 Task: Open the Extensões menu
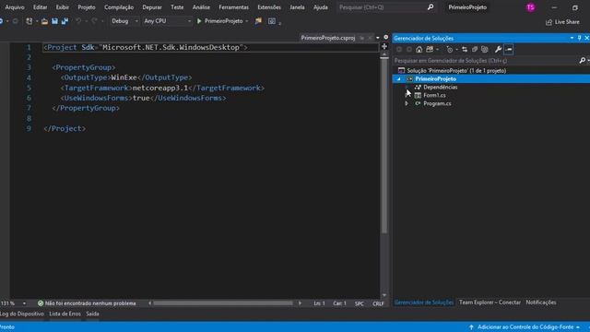click(x=269, y=7)
